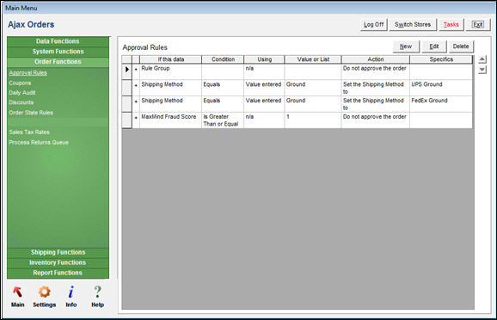Open the Inventory Functions section
The width and height of the screenshot is (497, 320).
click(x=58, y=262)
